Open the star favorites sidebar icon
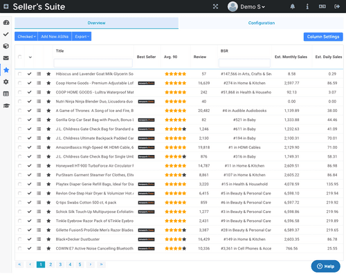346x276 pixels. tap(6, 70)
